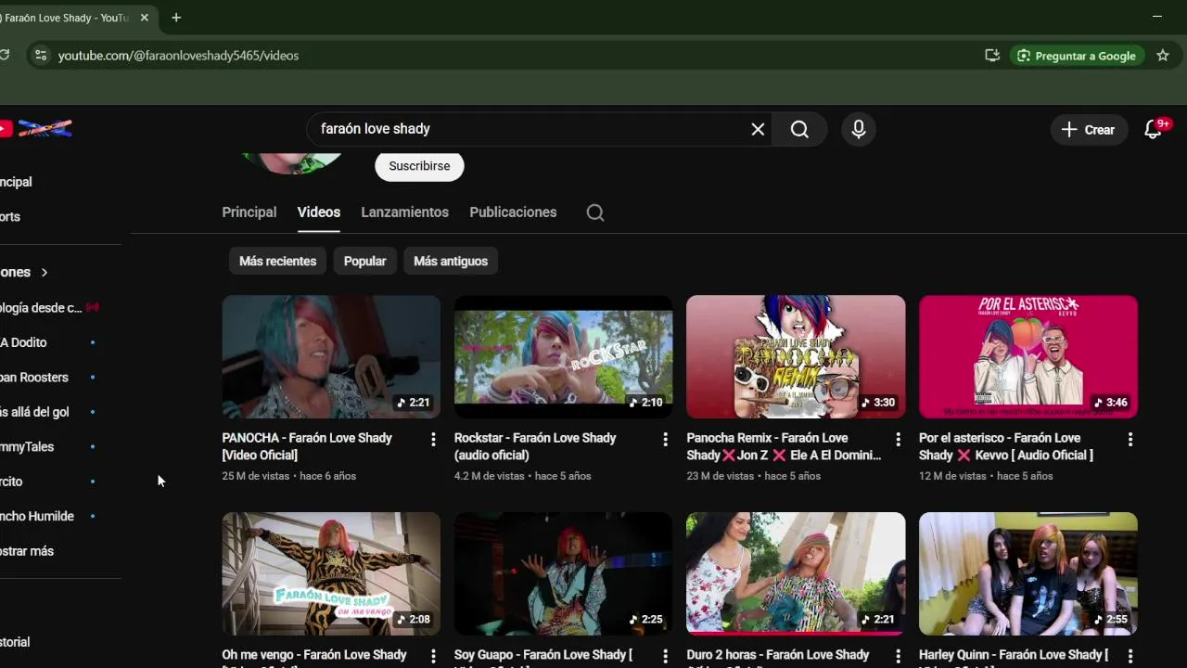This screenshot has width=1187, height=668.
Task: Open the notifications bell
Action: tap(1154, 129)
